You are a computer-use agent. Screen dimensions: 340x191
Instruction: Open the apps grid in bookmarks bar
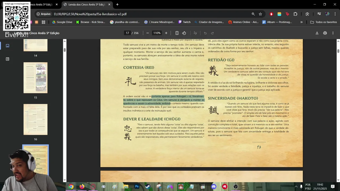coord(44,22)
